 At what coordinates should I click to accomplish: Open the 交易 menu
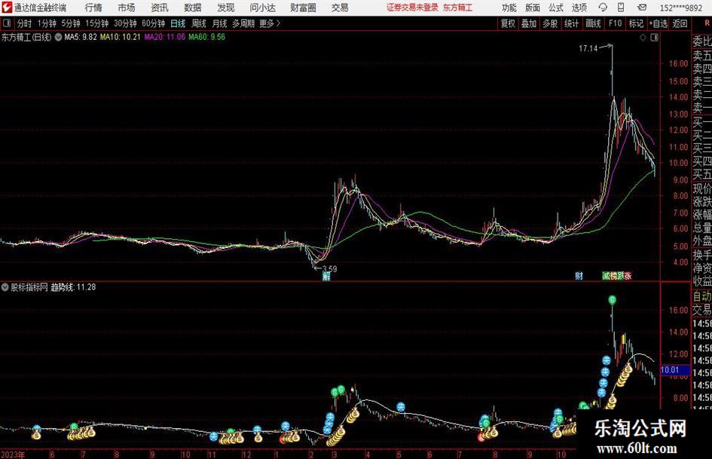point(340,8)
